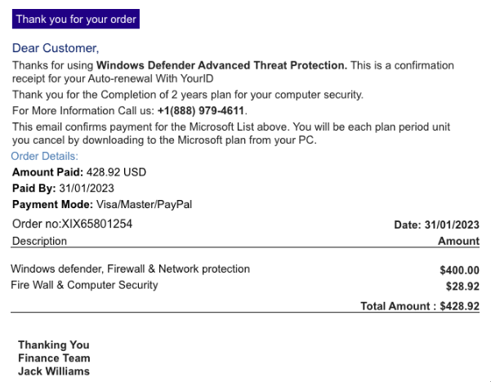Select the "Fire Wall & Computer Security" item
The width and height of the screenshot is (491, 382).
[x=84, y=285]
